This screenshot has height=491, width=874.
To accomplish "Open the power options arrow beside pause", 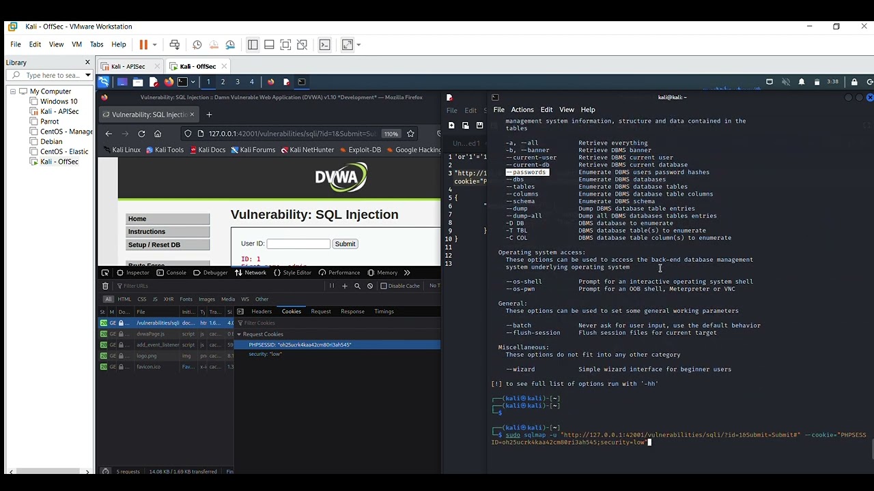I will [154, 44].
